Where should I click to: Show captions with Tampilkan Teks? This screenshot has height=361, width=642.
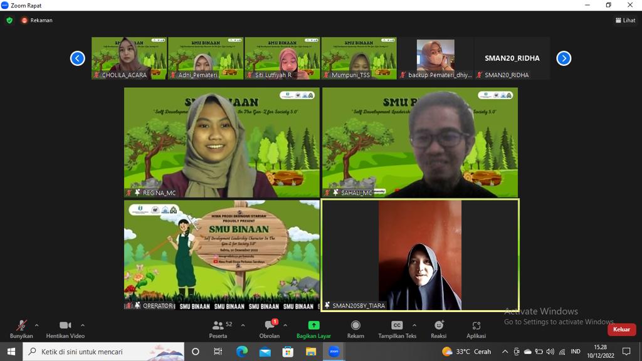tap(397, 330)
